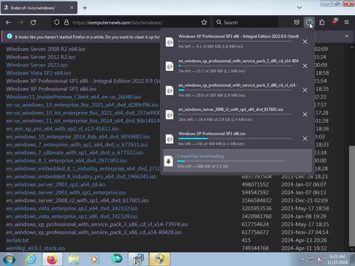This screenshot has height=266, width=355.
Task: Click the muted volume tray icon
Action: pos(320,260)
